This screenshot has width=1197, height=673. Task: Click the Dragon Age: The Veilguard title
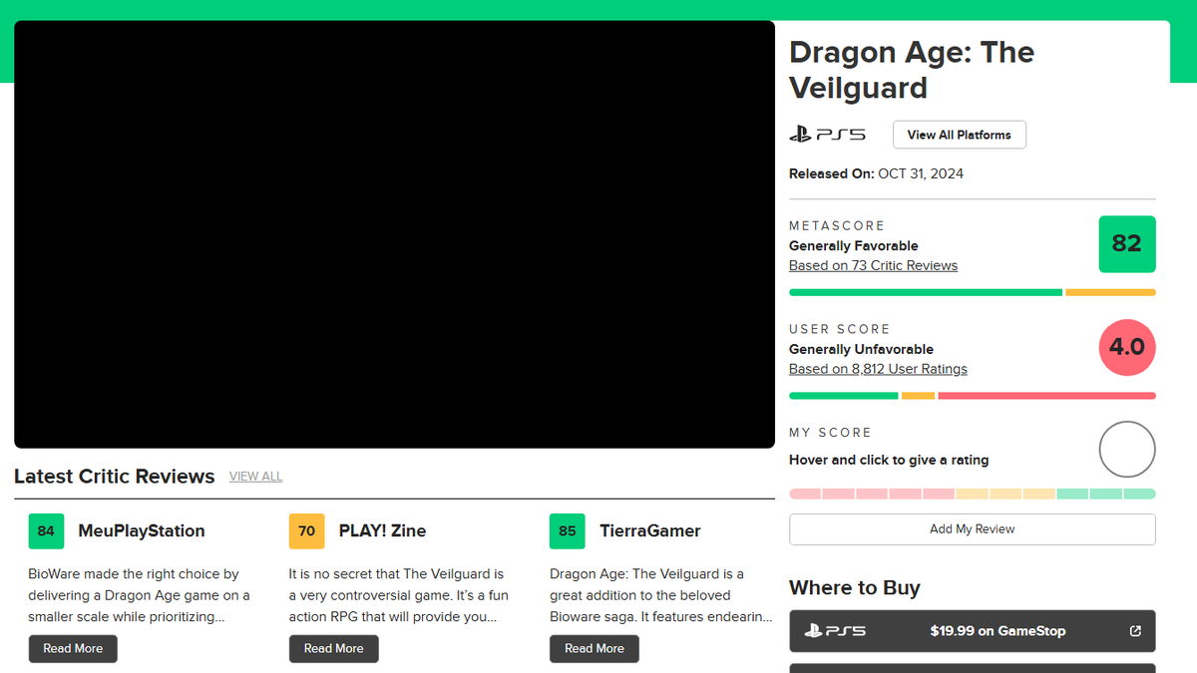(x=912, y=70)
